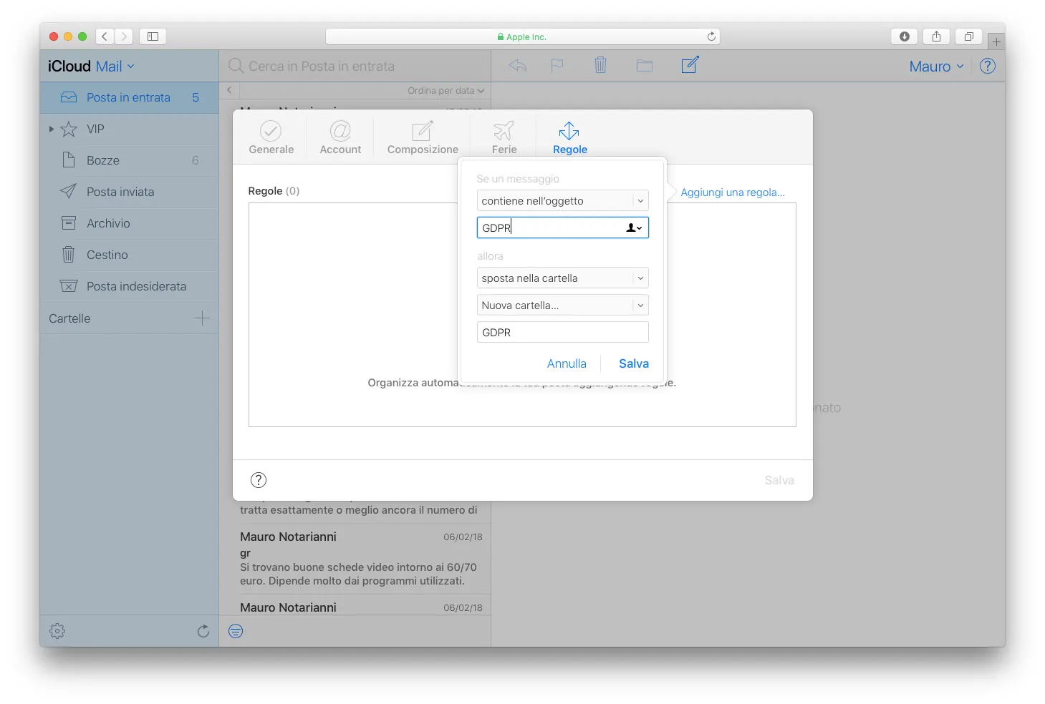The width and height of the screenshot is (1045, 704).
Task: Refresh mail with the reload icon
Action: pos(203,630)
